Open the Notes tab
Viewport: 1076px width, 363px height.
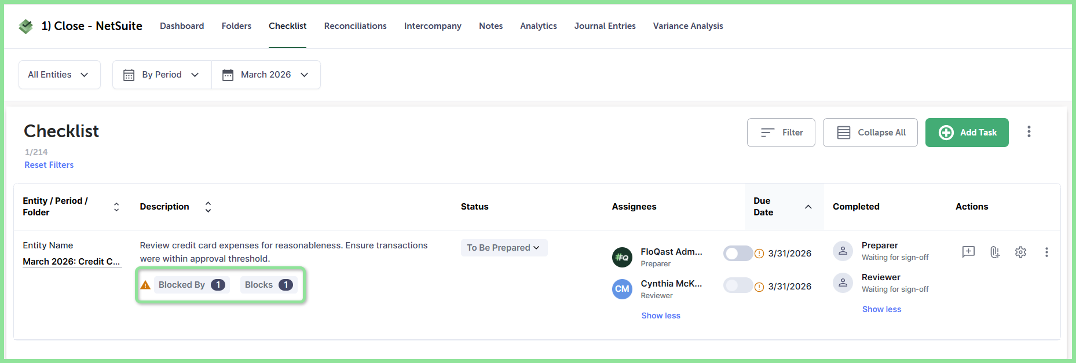click(x=491, y=26)
